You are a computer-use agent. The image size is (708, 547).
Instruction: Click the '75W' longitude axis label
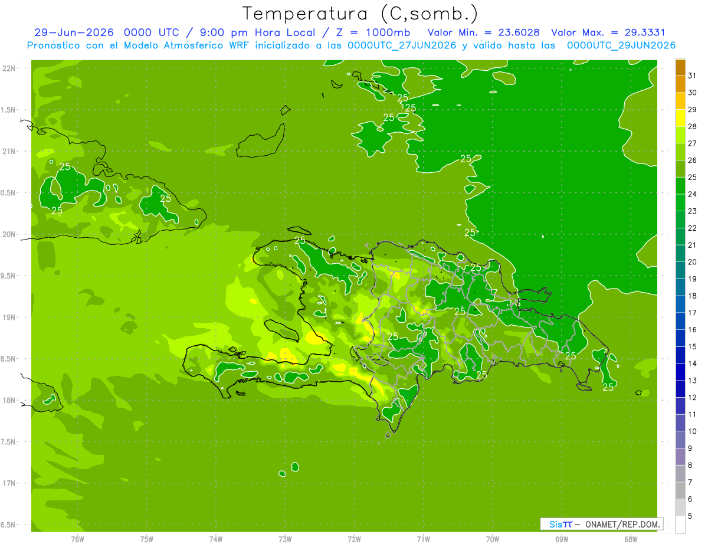point(147,539)
